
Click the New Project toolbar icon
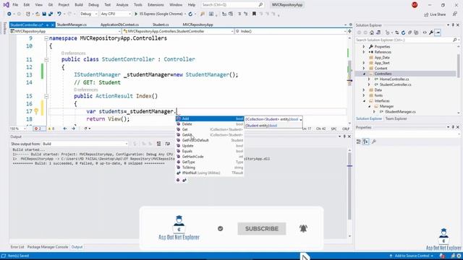click(x=28, y=14)
